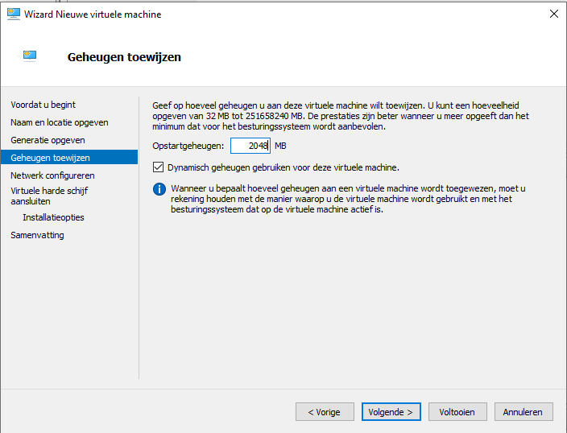Screen dimensions: 567x433
Task: Finish the wizard with the Voltooien button
Action: [x=457, y=412]
